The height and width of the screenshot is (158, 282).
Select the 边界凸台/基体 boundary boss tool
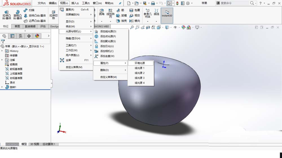(35, 21)
